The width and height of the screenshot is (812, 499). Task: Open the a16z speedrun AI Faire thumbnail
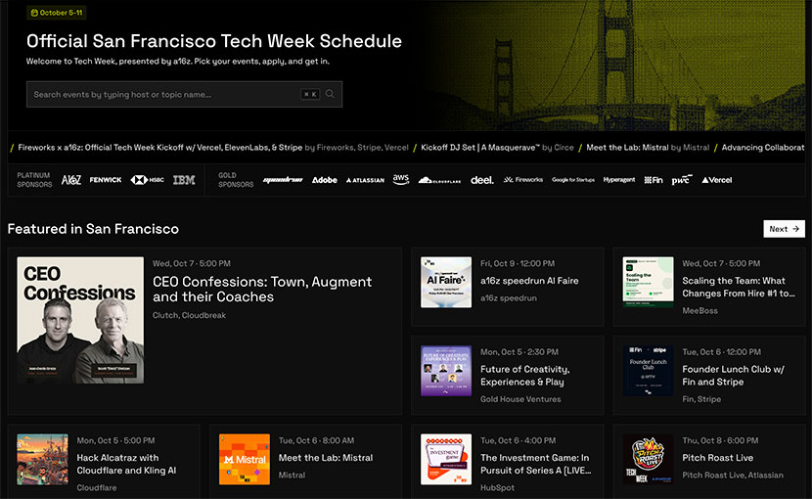(446, 283)
